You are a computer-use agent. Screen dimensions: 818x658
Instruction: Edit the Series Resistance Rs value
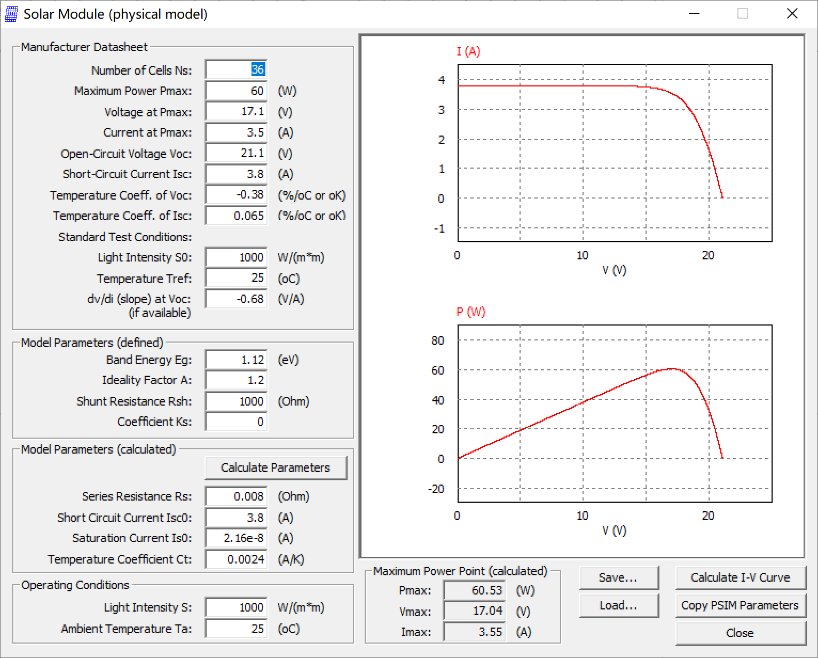[235, 496]
